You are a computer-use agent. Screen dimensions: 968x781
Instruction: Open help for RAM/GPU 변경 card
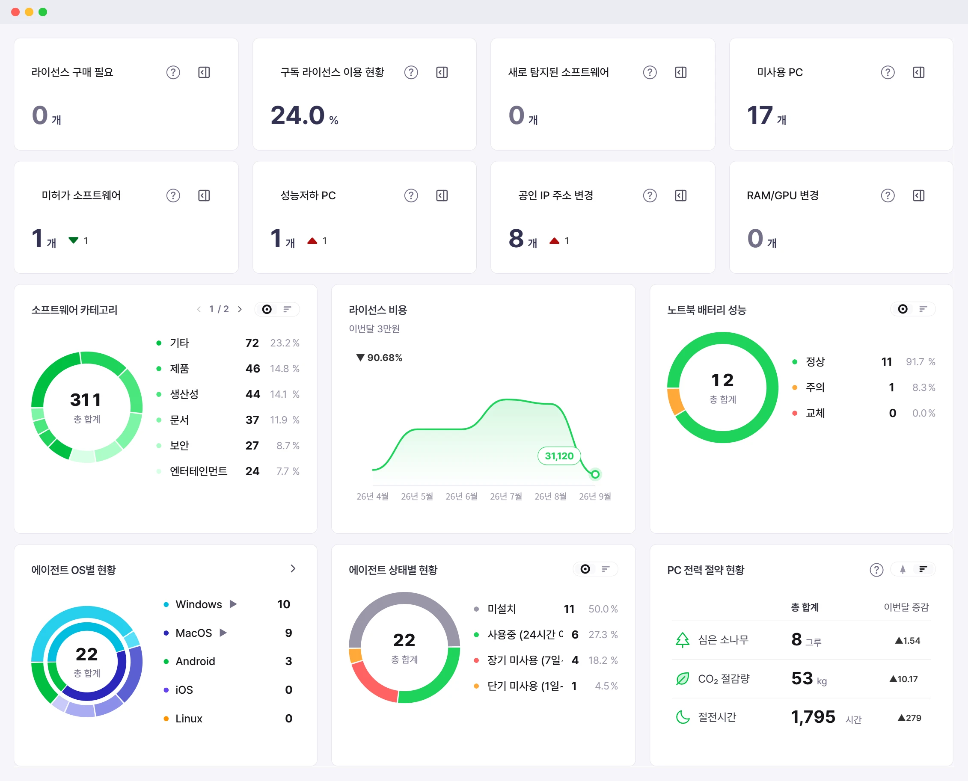pos(888,196)
